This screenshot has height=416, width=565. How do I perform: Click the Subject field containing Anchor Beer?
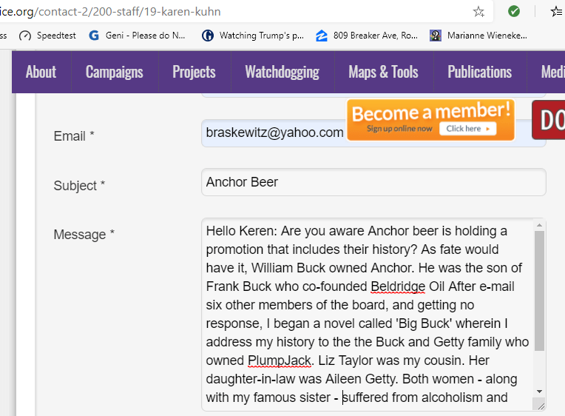373,182
